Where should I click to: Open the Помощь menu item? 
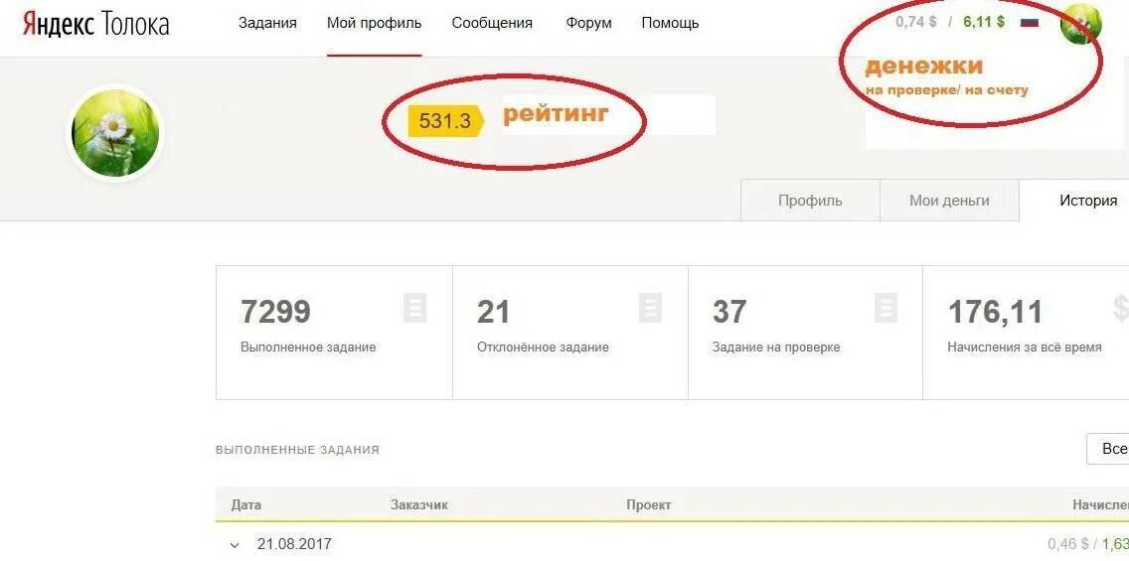(670, 23)
